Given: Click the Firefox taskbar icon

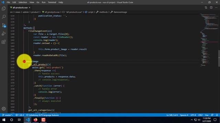Looking at the screenshot, I should coord(35,120).
